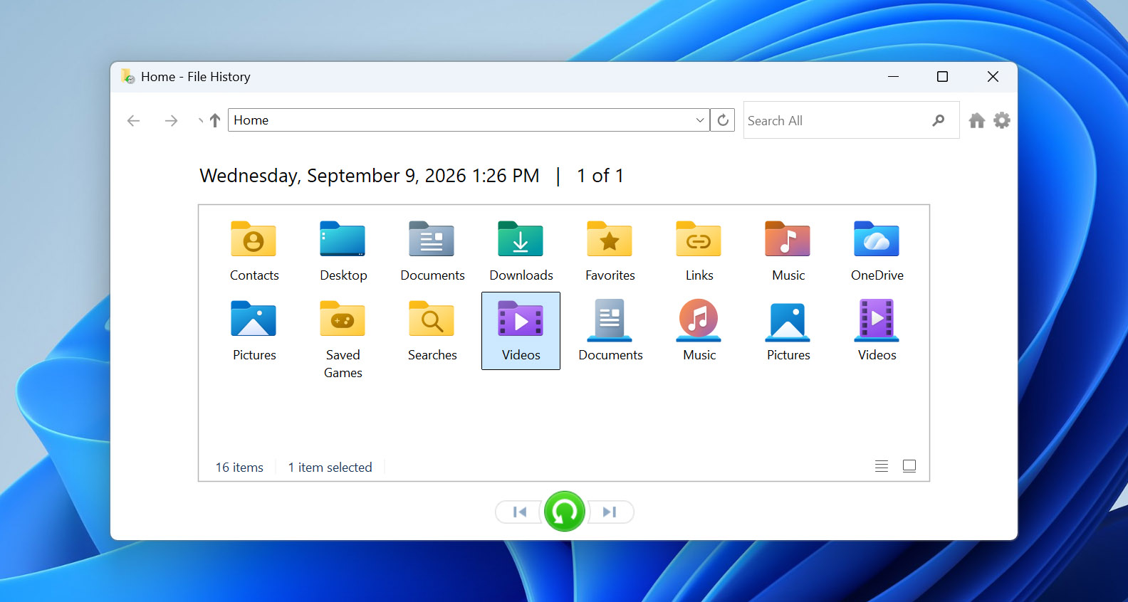The width and height of the screenshot is (1128, 602).
Task: Click the "1 of 1" version counter
Action: point(600,176)
